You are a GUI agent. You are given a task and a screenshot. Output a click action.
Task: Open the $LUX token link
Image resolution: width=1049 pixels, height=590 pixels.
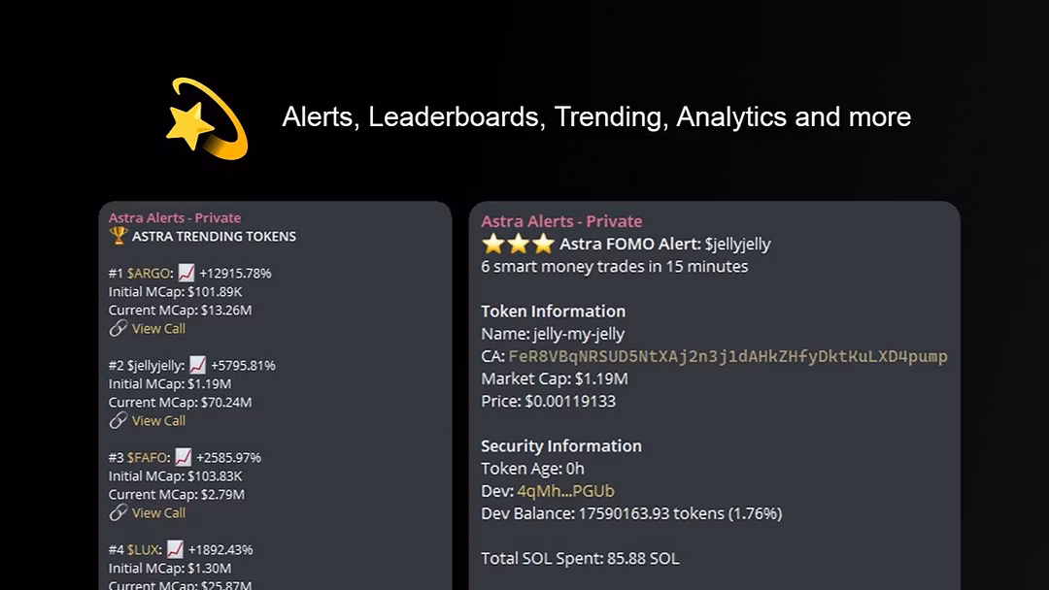click(145, 550)
